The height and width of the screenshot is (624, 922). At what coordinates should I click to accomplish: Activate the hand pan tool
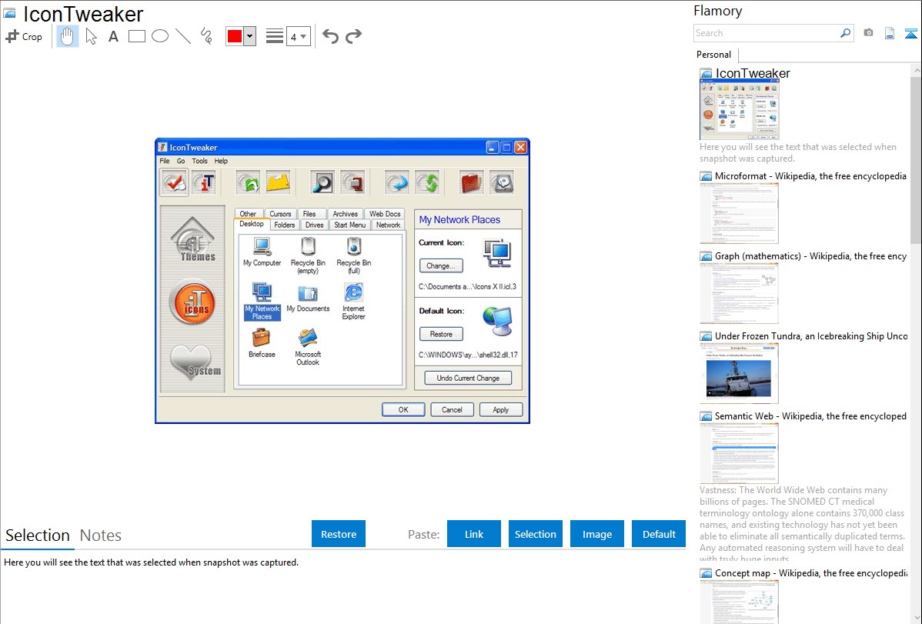(x=68, y=36)
